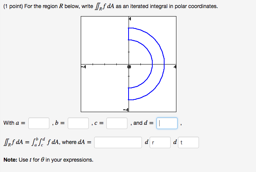Click the (1 point) text
Image resolution: width=256 pixels, height=172 pixels.
click(13, 7)
